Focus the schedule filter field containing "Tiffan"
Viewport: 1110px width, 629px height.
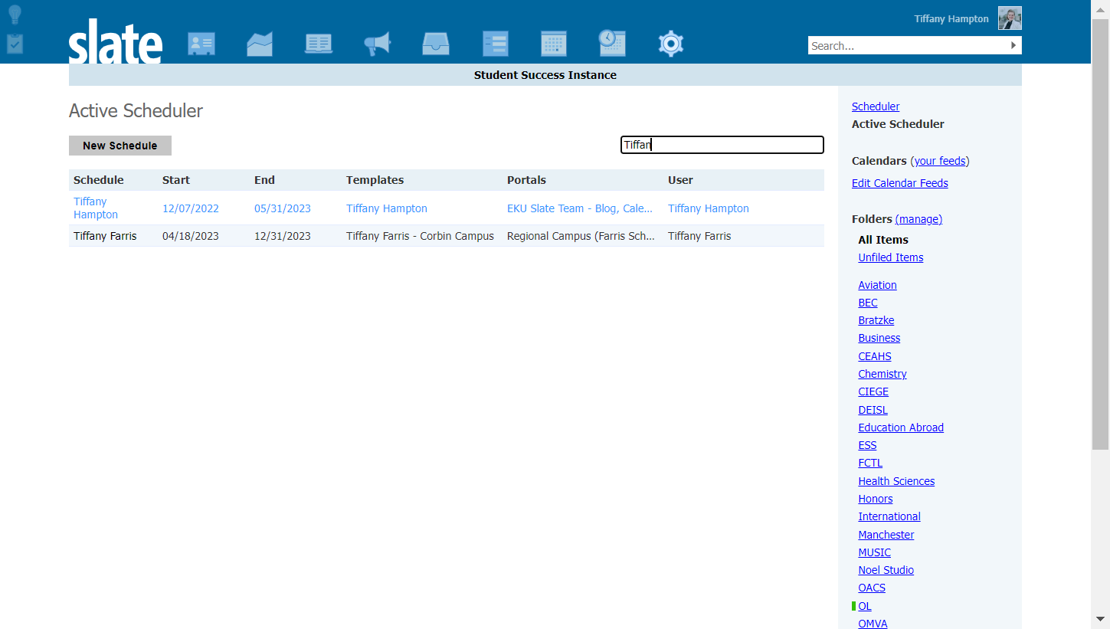722,145
